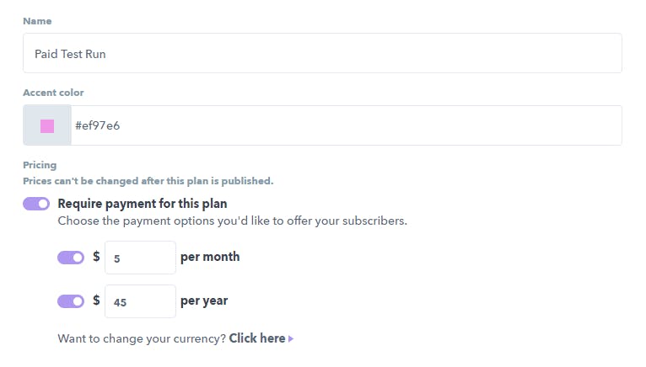This screenshot has height=367, width=646.
Task: Click the per year label
Action: coord(204,301)
